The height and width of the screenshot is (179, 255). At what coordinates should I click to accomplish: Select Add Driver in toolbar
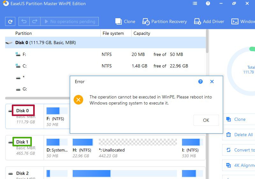209,21
